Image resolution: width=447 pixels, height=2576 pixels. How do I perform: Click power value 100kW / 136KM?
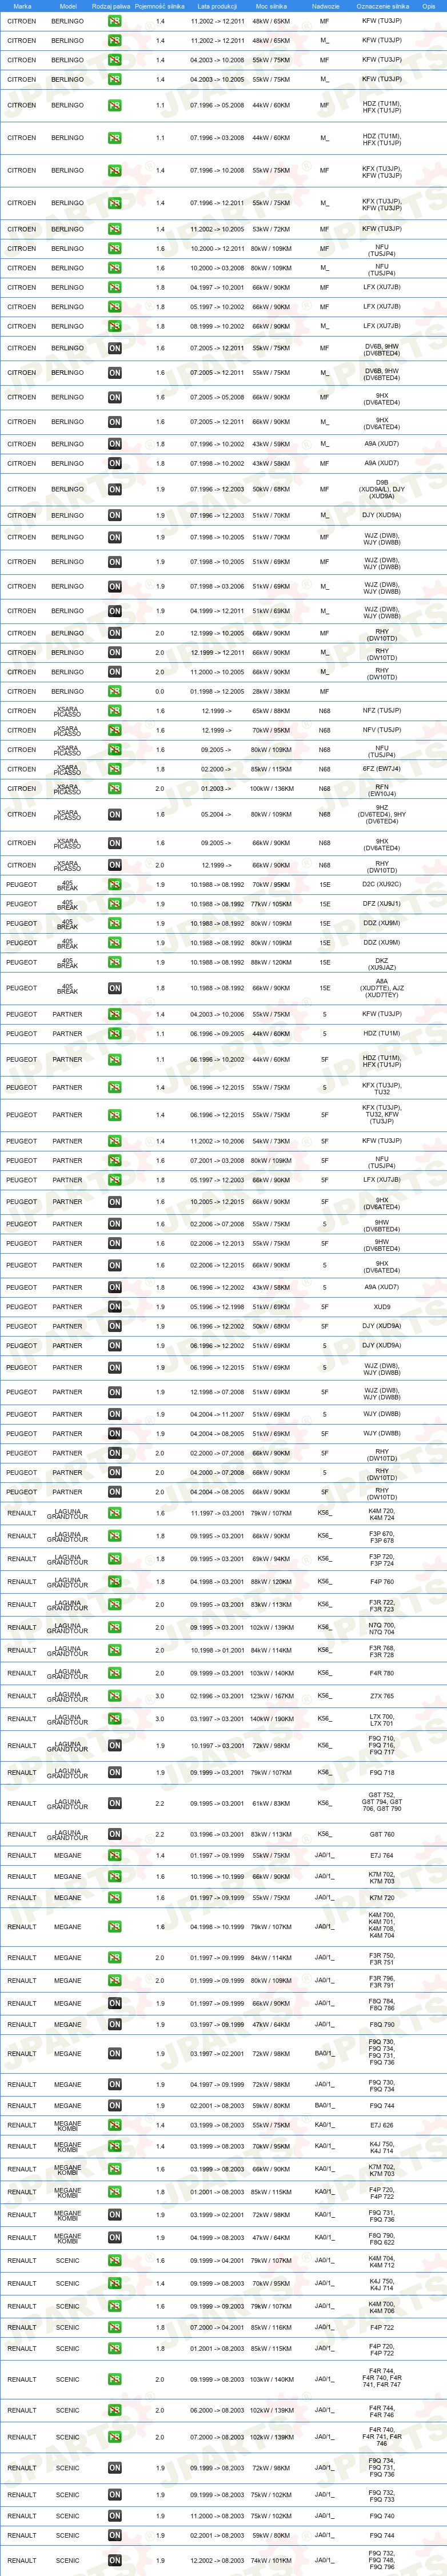pos(271,789)
